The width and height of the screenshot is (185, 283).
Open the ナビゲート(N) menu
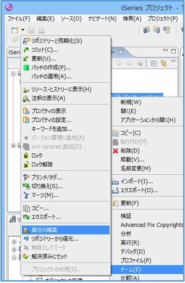pyautogui.click(x=102, y=19)
